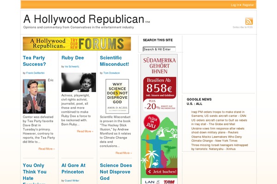Open the Al Gore At Princeton article
The image size is (277, 184).
tap(73, 168)
